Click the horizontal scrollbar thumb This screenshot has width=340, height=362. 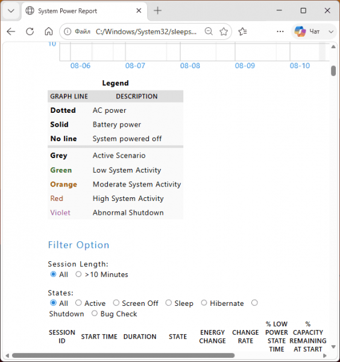point(123,355)
